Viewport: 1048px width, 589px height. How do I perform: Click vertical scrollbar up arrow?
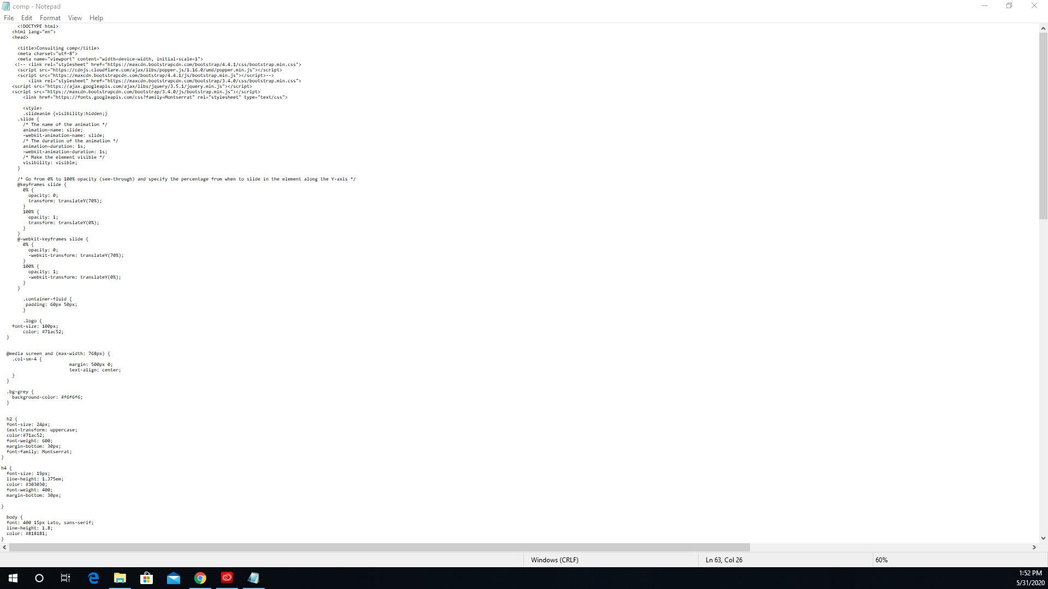click(1043, 28)
